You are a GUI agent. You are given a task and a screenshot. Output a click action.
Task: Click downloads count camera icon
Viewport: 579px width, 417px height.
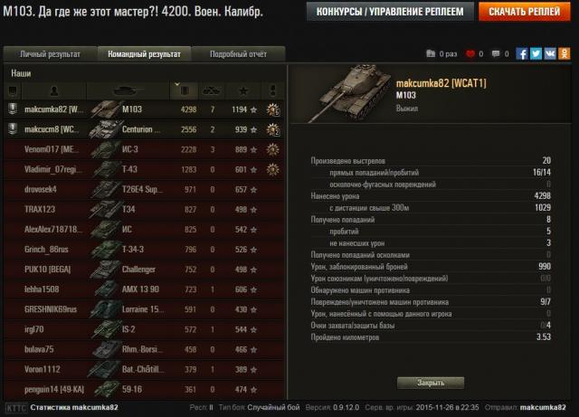[x=431, y=54]
